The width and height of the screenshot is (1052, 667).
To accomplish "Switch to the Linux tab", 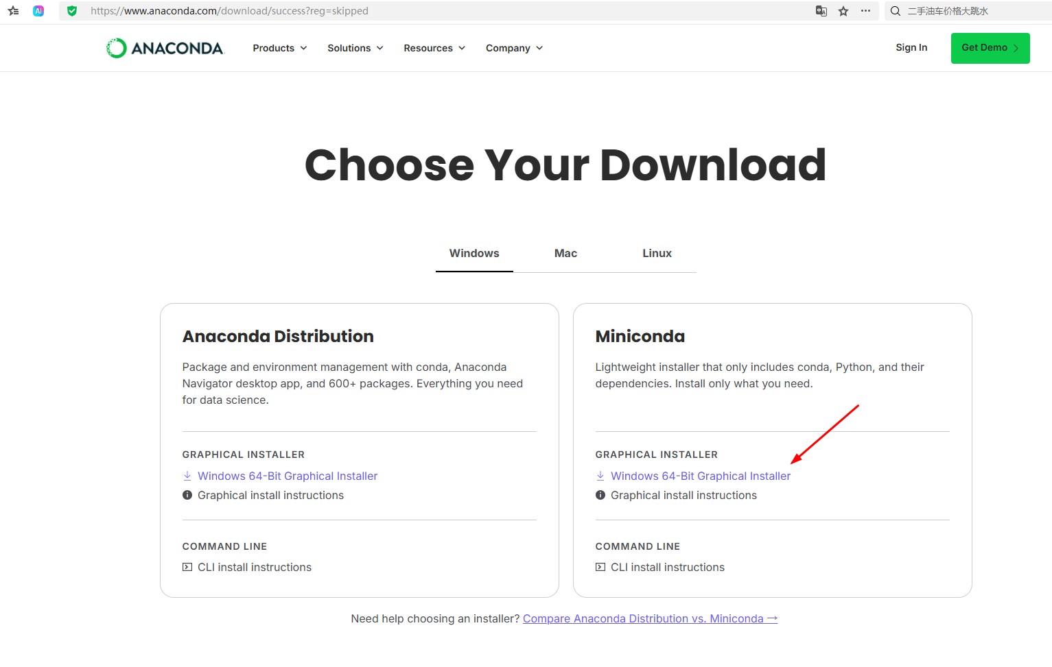I will click(657, 253).
